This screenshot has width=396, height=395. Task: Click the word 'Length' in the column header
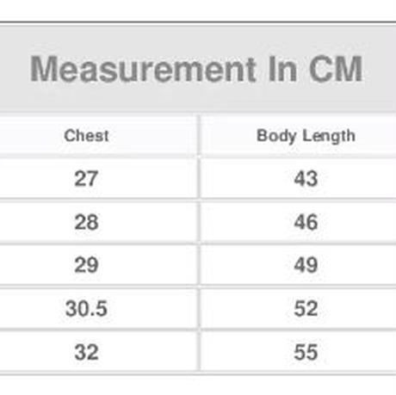tap(329, 136)
